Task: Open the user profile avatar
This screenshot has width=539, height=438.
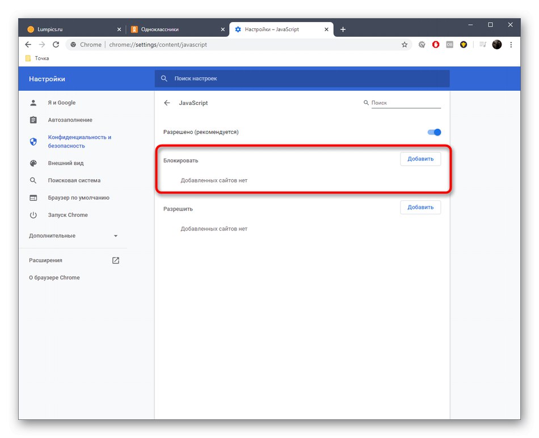Action: (496, 44)
